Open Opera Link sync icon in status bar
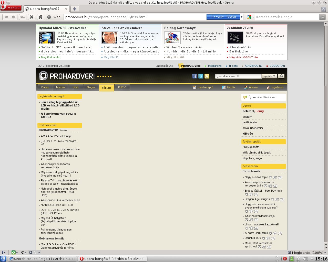 13,253
